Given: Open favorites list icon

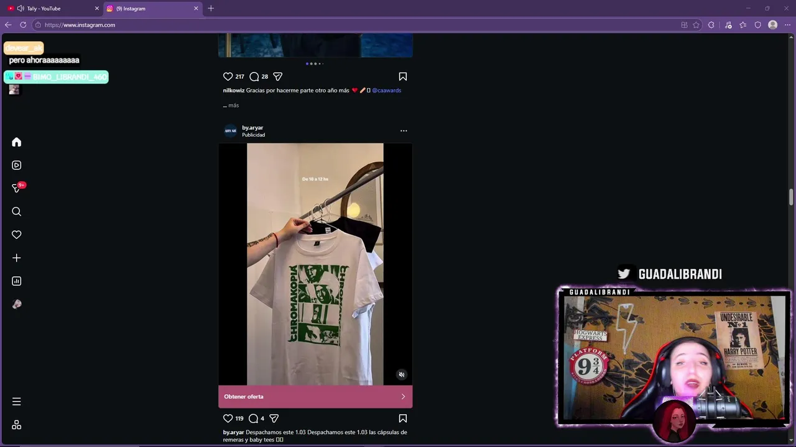Looking at the screenshot, I should click(x=743, y=25).
